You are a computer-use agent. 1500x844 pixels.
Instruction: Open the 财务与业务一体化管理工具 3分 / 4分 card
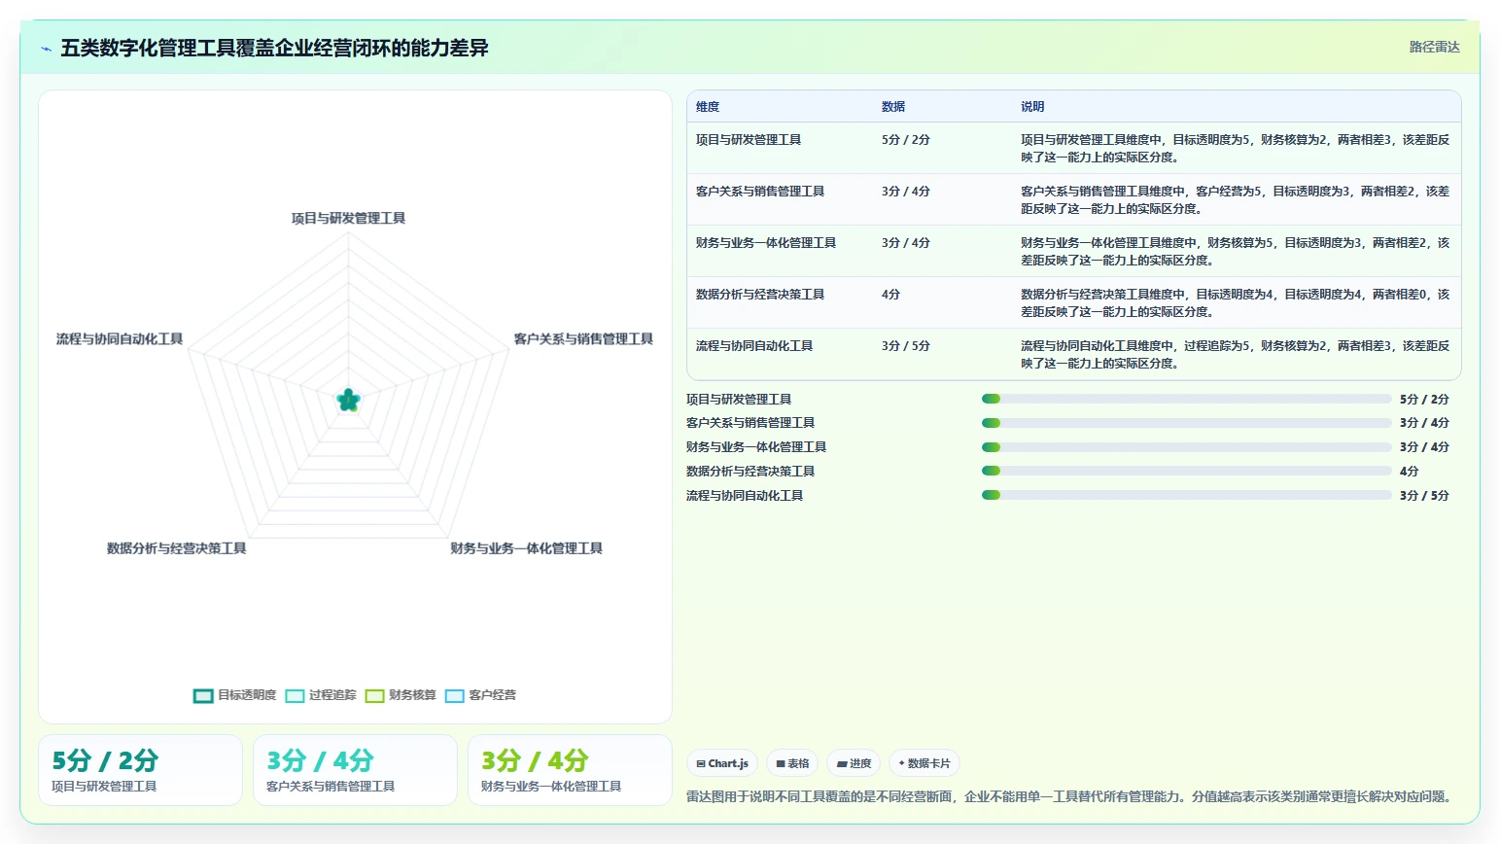click(x=570, y=770)
